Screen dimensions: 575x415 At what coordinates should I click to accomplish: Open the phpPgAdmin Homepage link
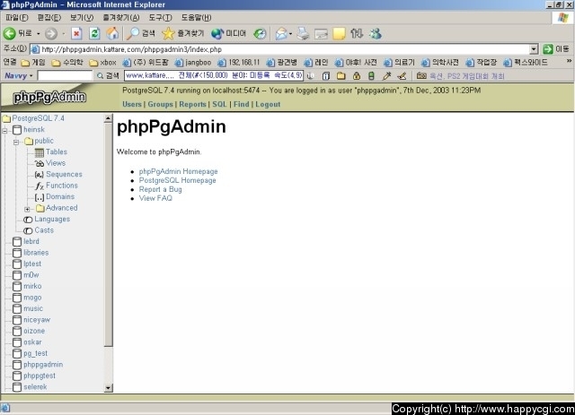(178, 171)
